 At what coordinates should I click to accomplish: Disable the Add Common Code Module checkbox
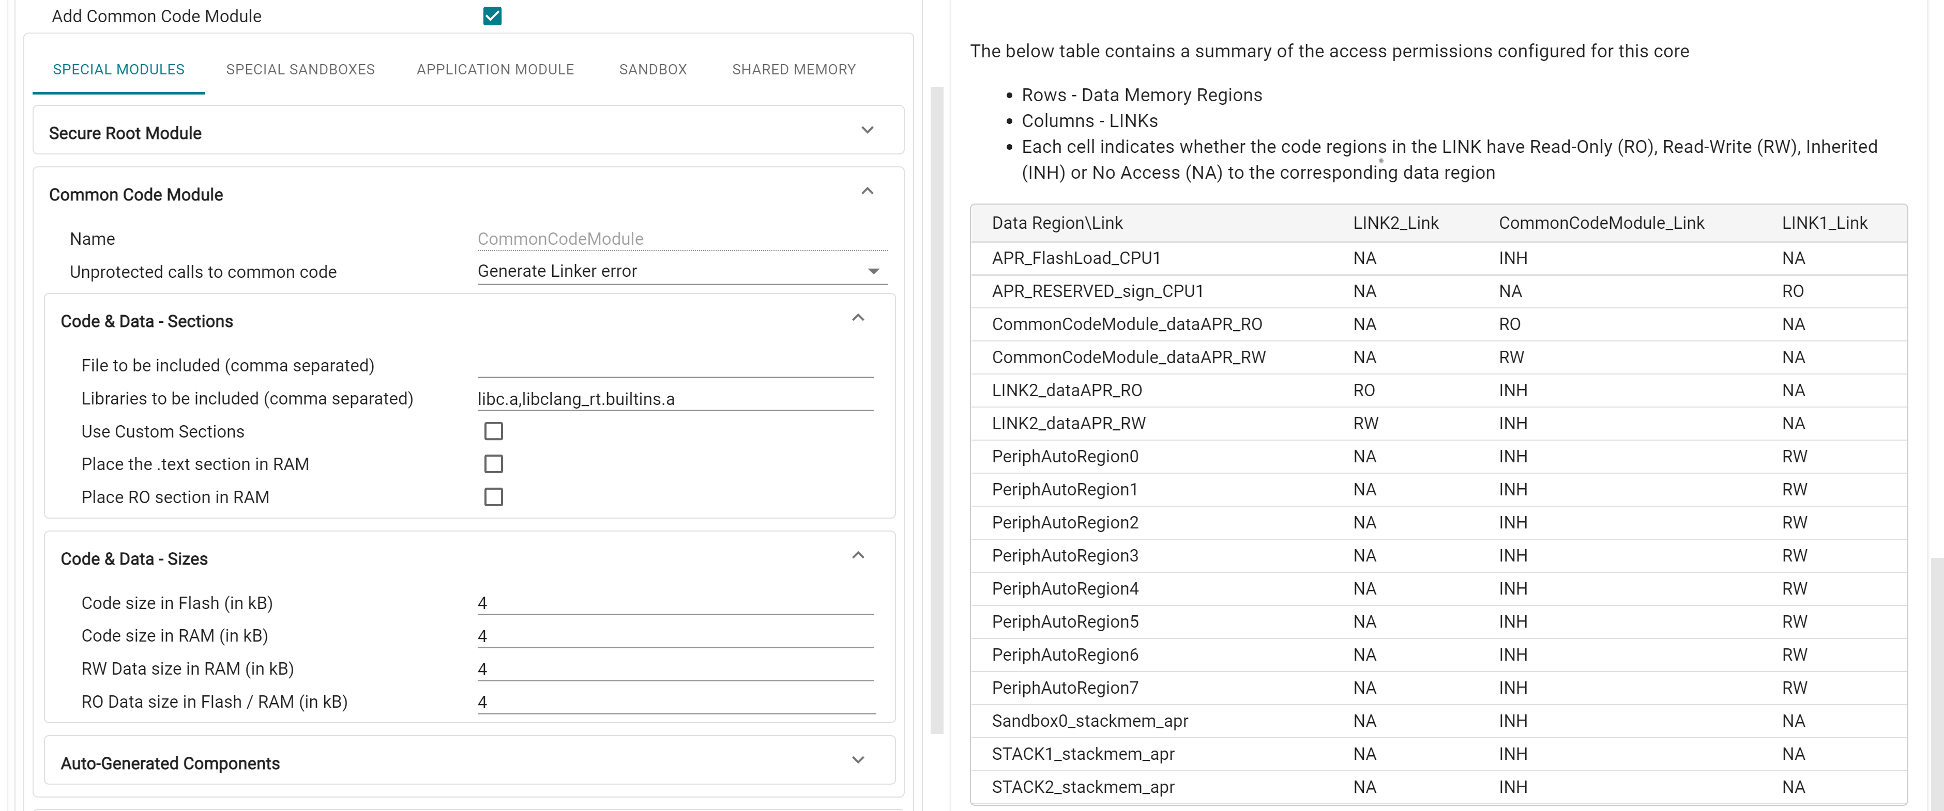(x=492, y=15)
